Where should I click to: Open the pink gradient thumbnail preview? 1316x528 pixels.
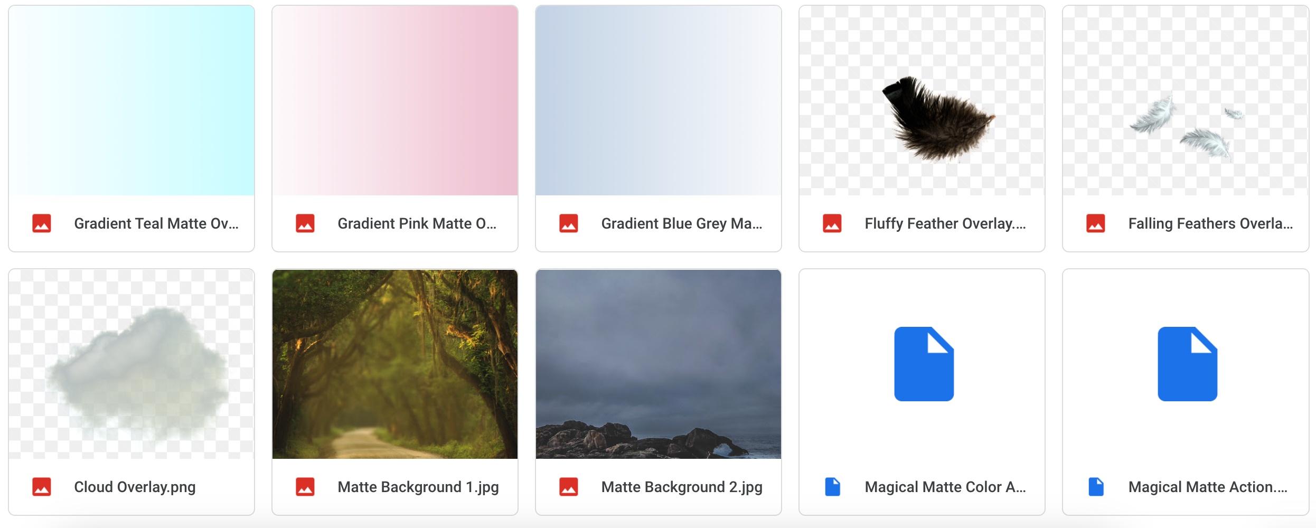click(x=395, y=100)
